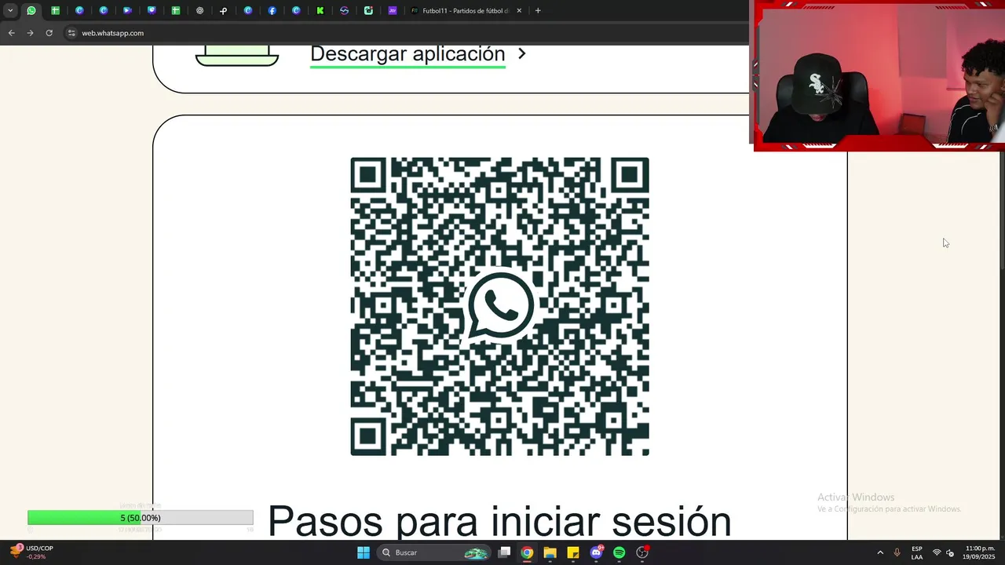
Task: Open the Windows Start menu
Action: click(364, 552)
